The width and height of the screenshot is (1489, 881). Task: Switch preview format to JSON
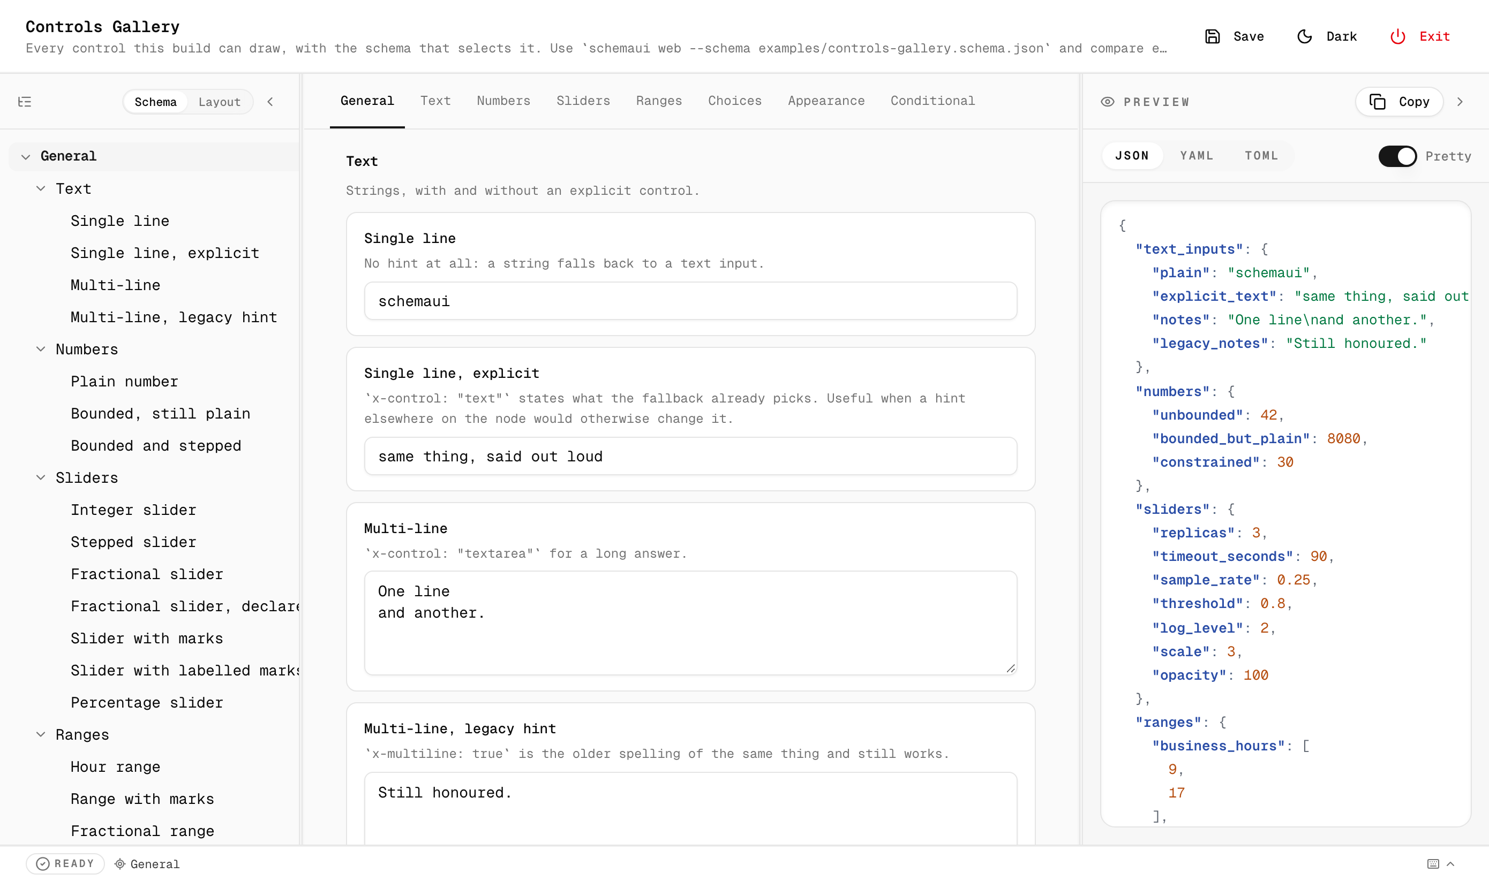[1131, 156]
